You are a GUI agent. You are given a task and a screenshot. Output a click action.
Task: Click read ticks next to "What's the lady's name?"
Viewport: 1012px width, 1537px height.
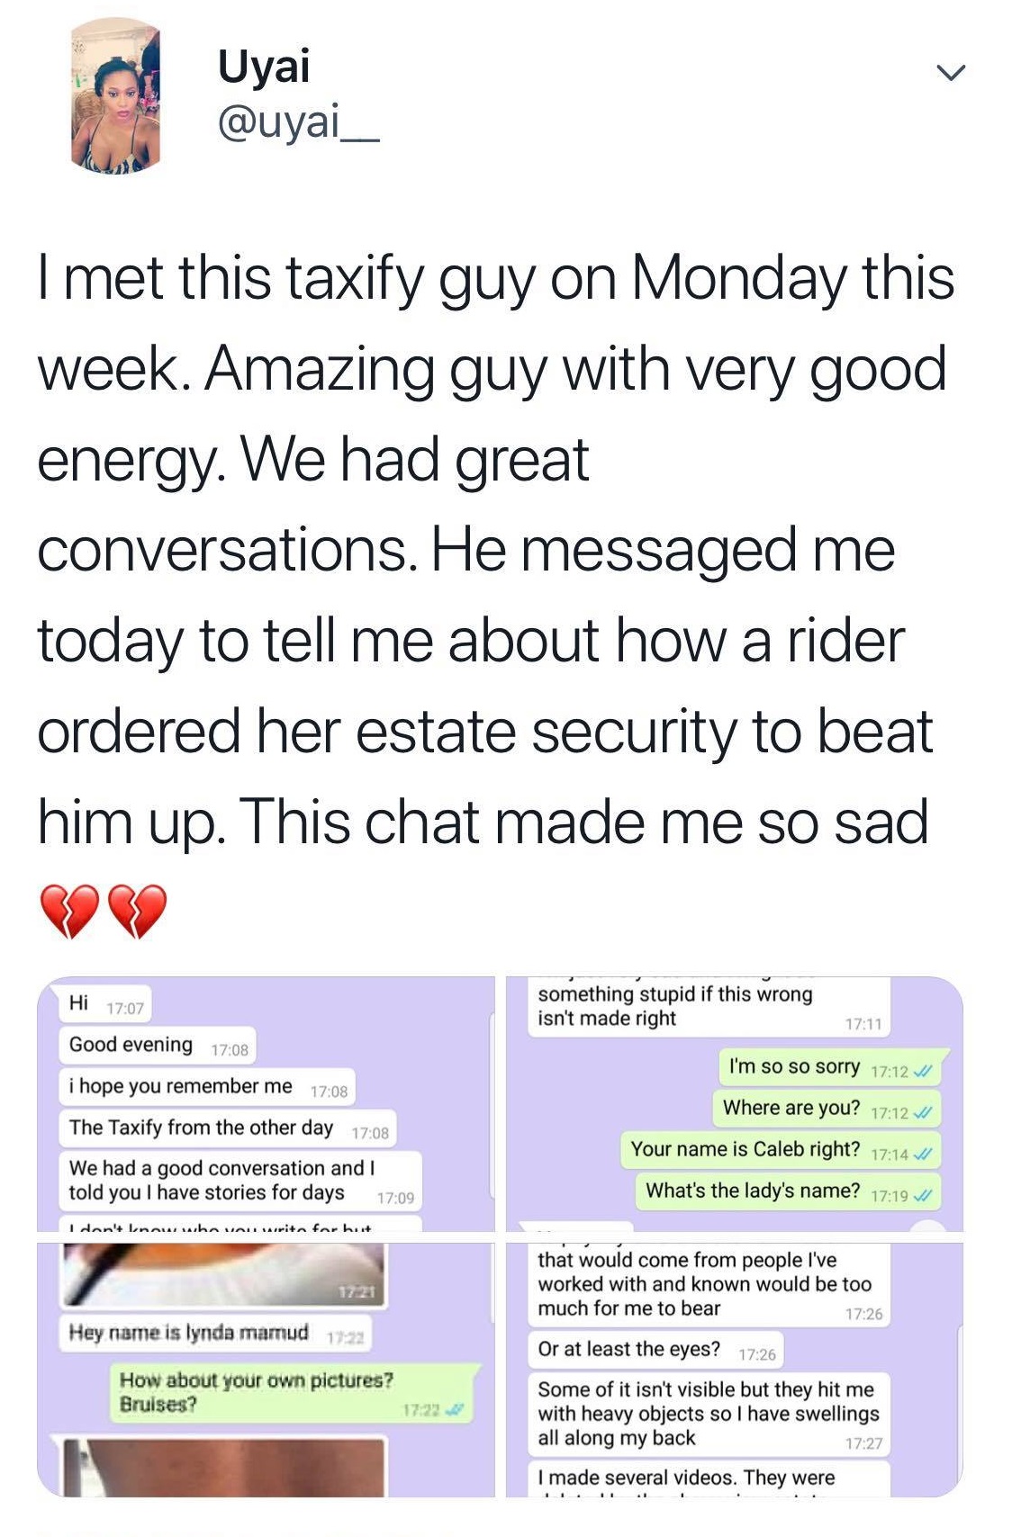923,1195
